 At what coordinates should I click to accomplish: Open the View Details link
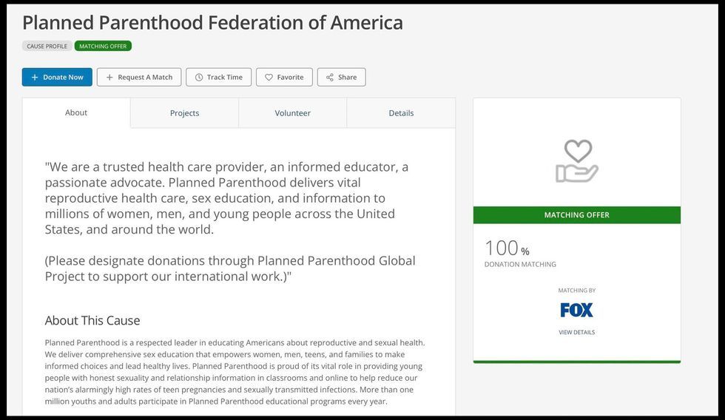pos(576,333)
